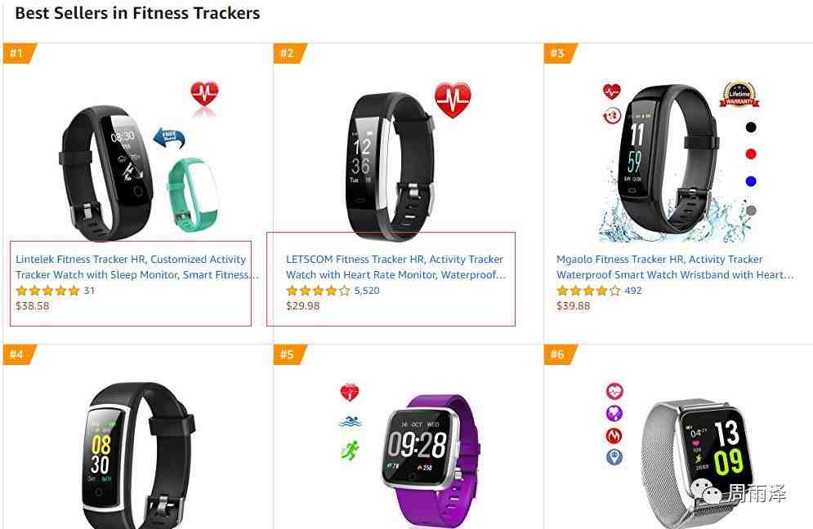
Task: Click the #3 orange rank badge
Action: (x=560, y=53)
